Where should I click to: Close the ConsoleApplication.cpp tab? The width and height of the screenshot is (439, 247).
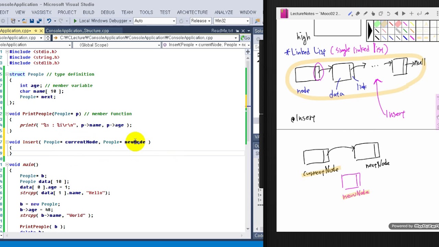pyautogui.click(x=41, y=31)
